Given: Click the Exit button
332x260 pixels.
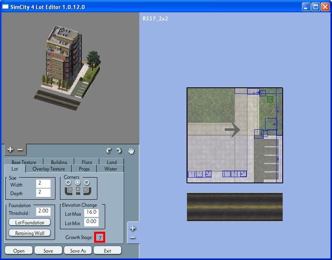Looking at the screenshot, I should tap(107, 251).
